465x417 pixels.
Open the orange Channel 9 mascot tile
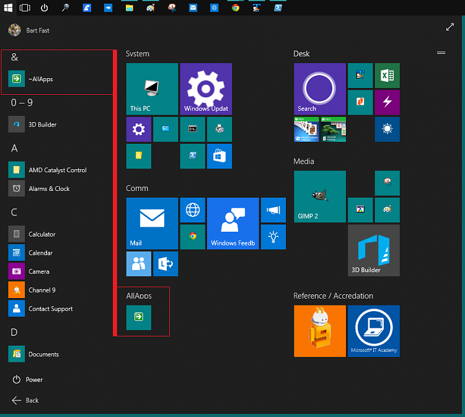320,331
